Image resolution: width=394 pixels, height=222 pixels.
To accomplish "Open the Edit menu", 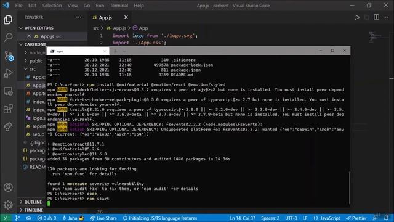I will click(x=32, y=6).
